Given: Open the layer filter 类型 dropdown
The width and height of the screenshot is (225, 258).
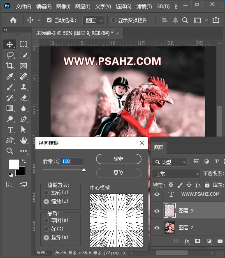Looking at the screenshot, I should [x=170, y=162].
